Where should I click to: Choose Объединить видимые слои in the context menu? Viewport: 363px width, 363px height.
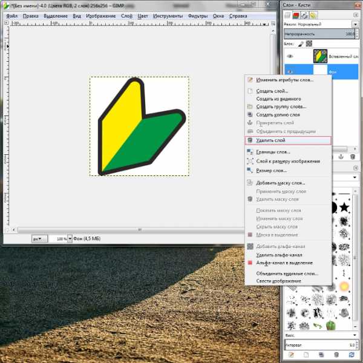click(287, 273)
